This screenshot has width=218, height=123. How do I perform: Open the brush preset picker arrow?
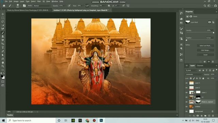click(x=20, y=6)
